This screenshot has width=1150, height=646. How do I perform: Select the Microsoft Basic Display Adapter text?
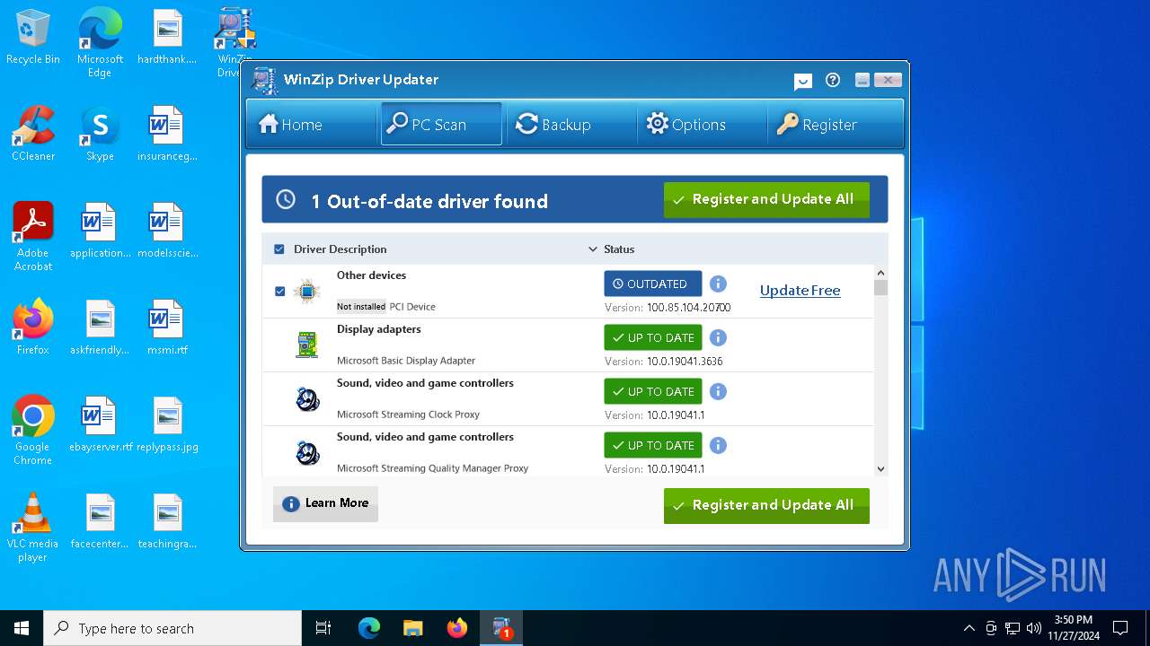coord(406,361)
